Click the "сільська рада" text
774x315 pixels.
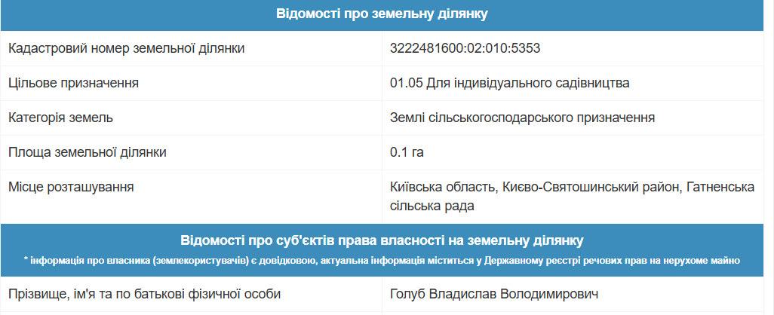tap(432, 205)
